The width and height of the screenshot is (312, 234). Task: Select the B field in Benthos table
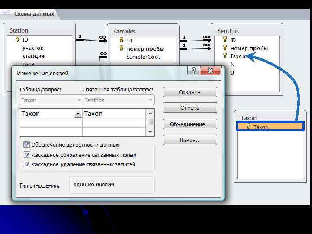232,73
